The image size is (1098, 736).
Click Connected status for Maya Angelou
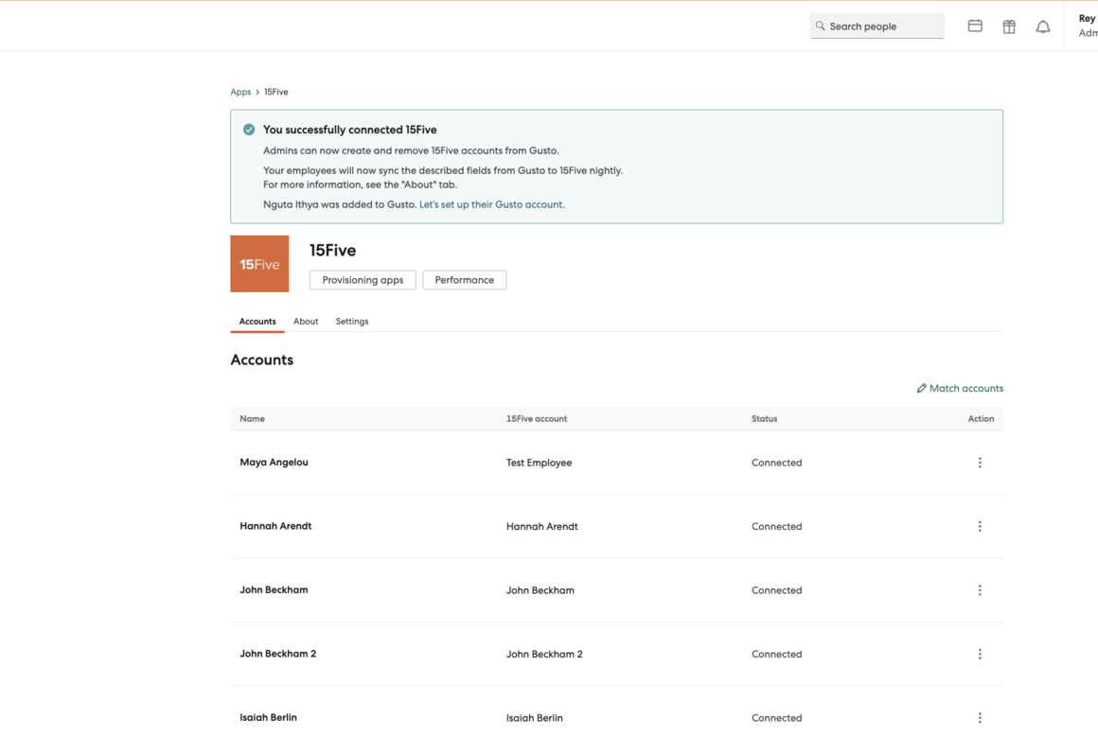click(776, 463)
